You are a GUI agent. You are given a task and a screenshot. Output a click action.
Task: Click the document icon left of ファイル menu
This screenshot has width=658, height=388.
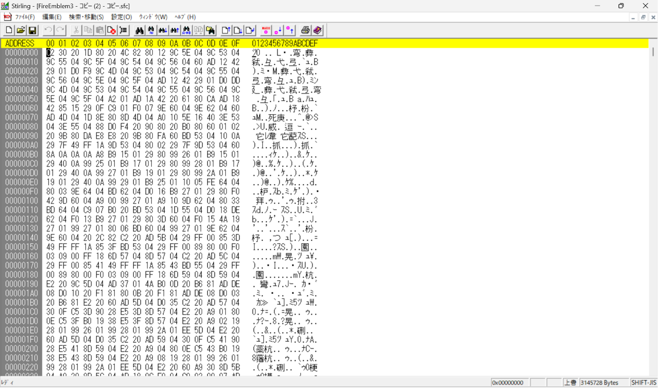[x=7, y=17]
